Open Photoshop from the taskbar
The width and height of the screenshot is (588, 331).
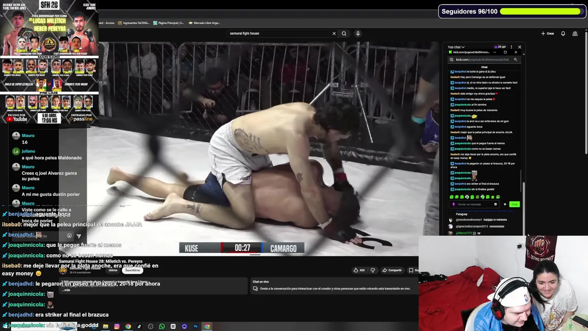click(196, 326)
